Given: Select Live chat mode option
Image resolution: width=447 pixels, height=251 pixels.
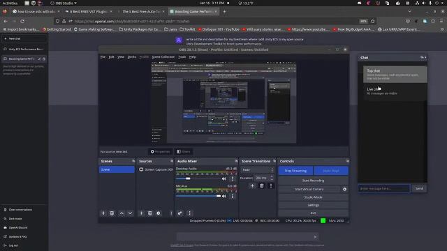Looking at the screenshot, I should [x=395, y=91].
